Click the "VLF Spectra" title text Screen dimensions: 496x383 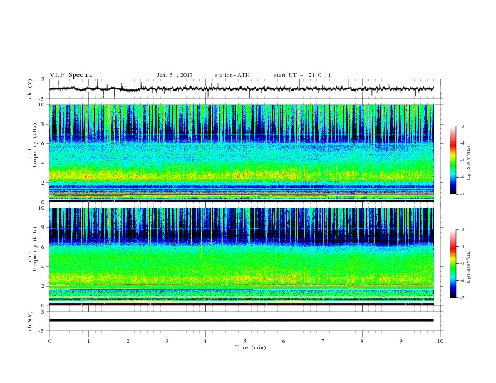click(71, 75)
